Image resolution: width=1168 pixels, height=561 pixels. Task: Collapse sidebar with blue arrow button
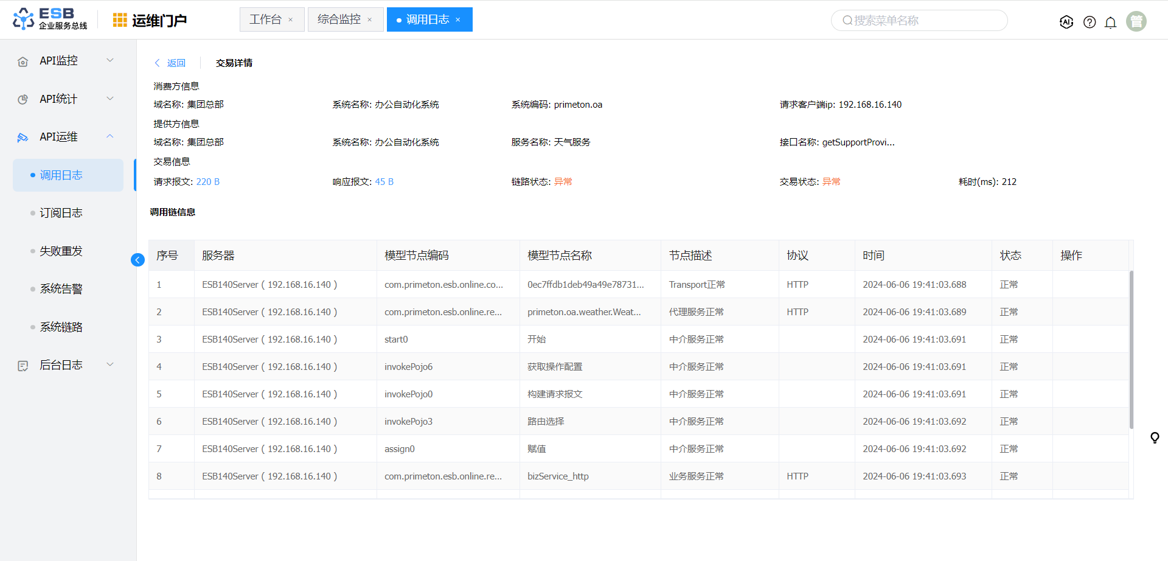pyautogui.click(x=137, y=260)
